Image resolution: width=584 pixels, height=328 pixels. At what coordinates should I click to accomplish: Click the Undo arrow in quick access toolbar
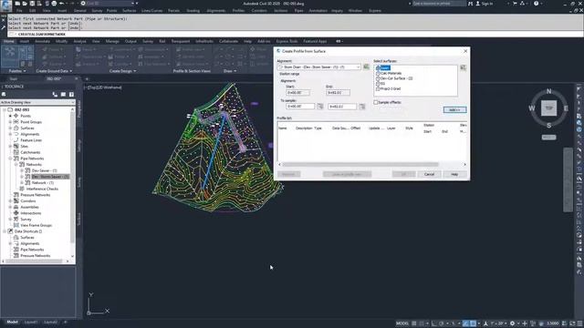click(x=61, y=4)
